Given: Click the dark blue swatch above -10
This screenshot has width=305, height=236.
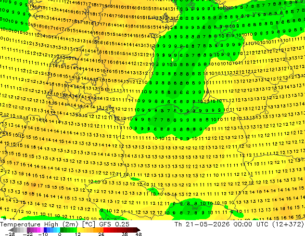Looking at the screenshot, I should [45, 230].
